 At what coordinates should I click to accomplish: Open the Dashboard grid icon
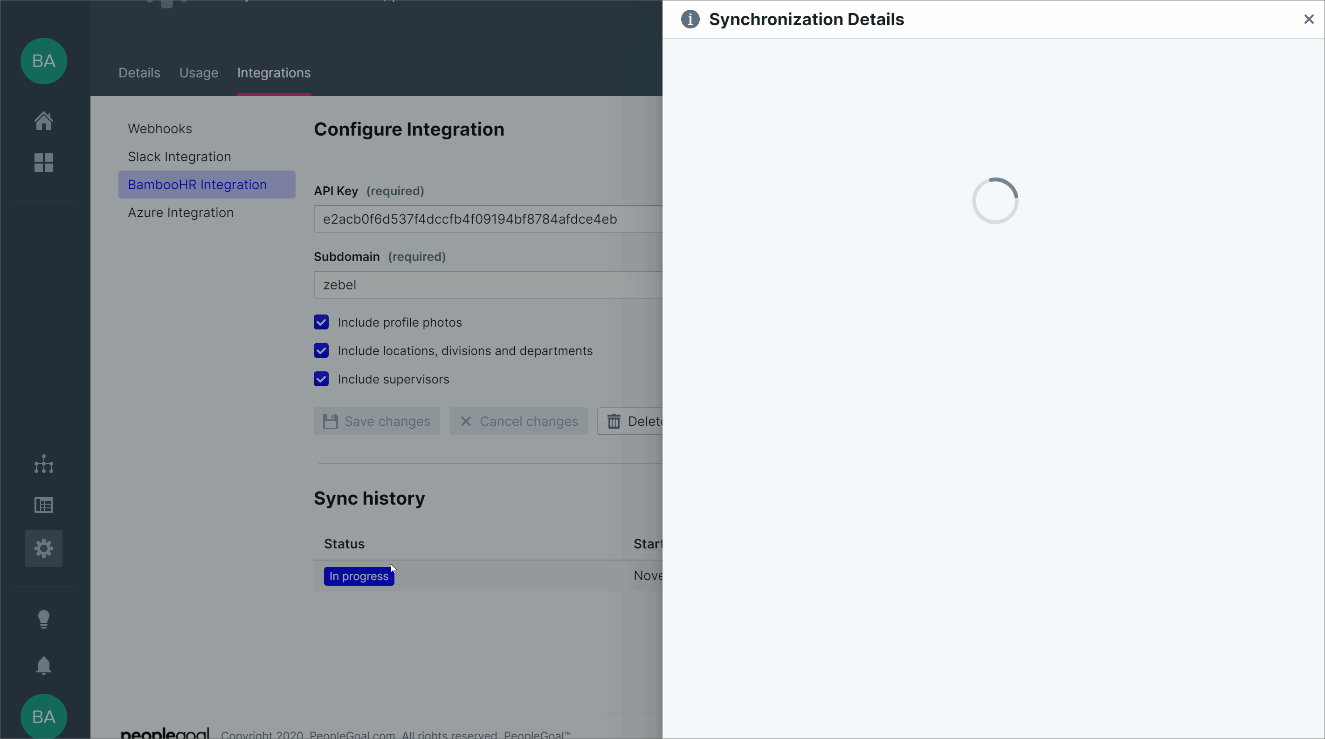pyautogui.click(x=43, y=163)
